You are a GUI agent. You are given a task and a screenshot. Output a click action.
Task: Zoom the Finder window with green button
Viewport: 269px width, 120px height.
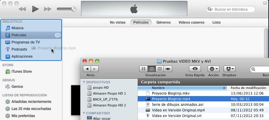coord(97,61)
